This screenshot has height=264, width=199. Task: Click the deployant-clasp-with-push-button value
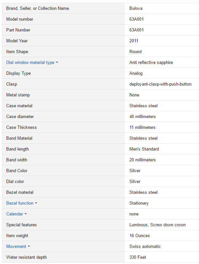[x=160, y=84]
